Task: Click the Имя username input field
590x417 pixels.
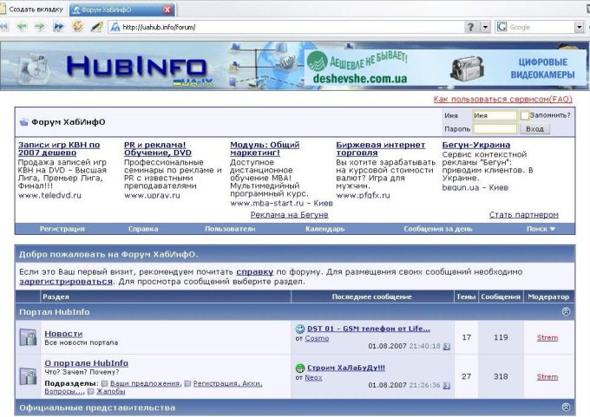Action: [x=495, y=115]
